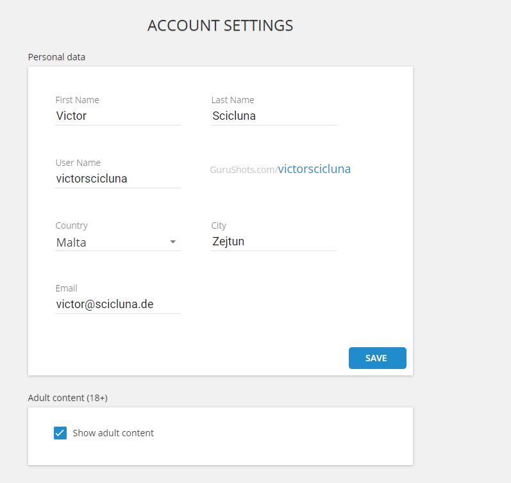Screen dimensions: 511x483
Task: Click the 'Show adult content' label text
Action: coord(113,433)
